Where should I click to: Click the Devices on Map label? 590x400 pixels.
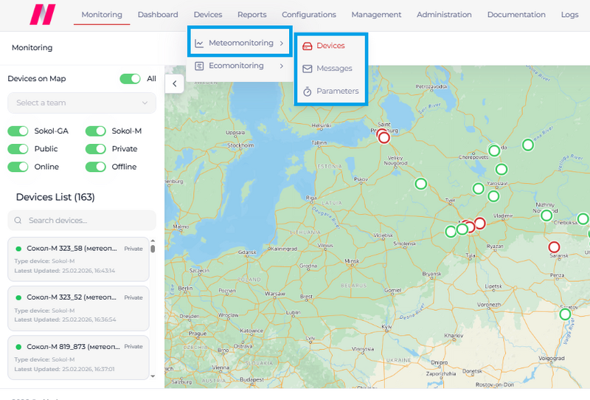pos(36,79)
